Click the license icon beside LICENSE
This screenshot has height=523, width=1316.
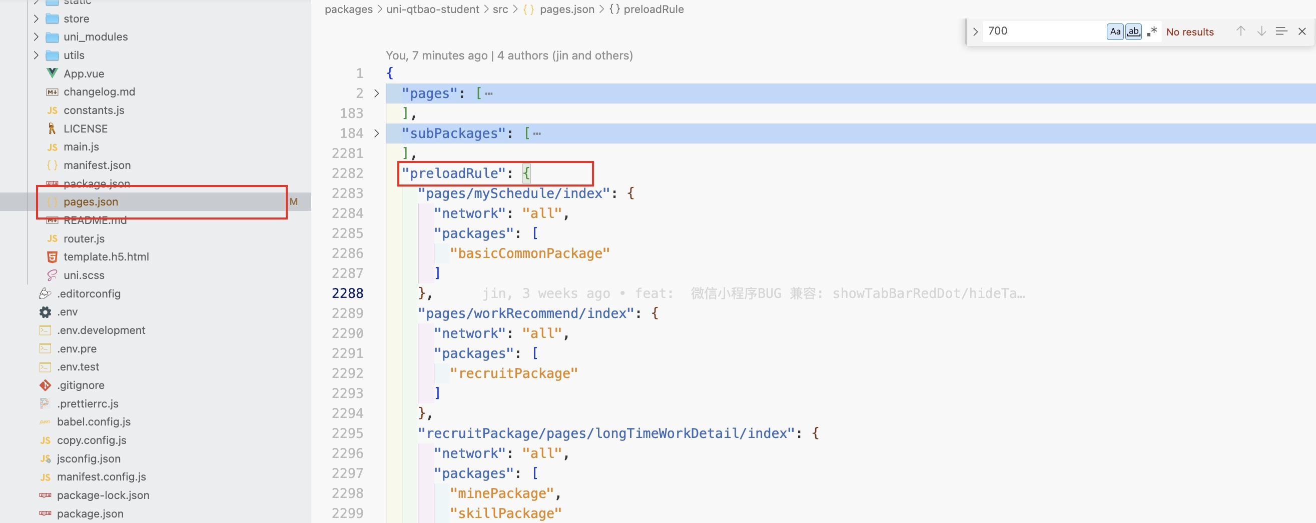[x=52, y=128]
